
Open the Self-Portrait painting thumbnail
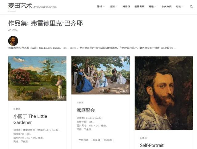(x=164, y=93)
